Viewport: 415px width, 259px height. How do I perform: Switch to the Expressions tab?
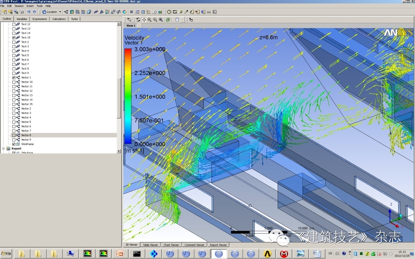40,19
